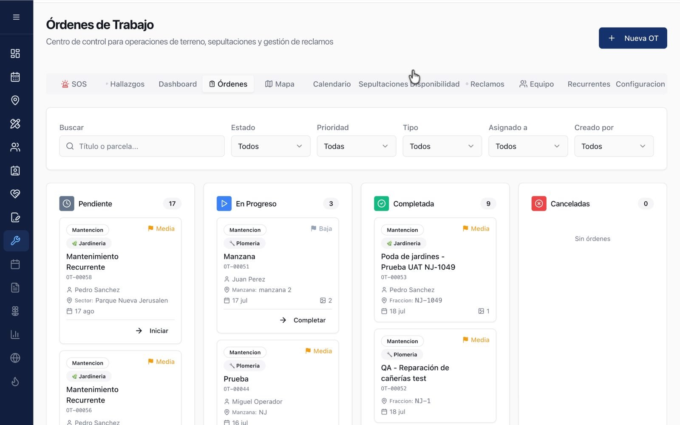Open the globe icon in sidebar
The width and height of the screenshot is (680, 425).
click(x=15, y=358)
